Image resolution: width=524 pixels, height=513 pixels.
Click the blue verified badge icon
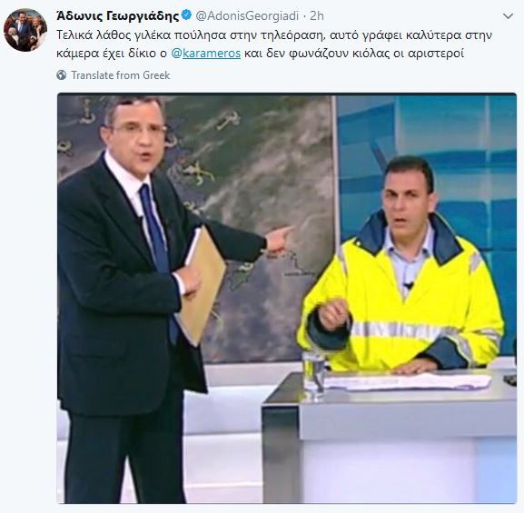[x=186, y=15]
